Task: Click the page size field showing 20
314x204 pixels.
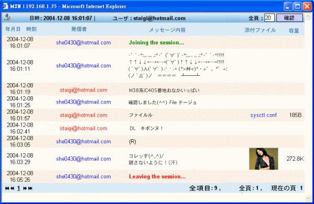Action: coord(269,18)
